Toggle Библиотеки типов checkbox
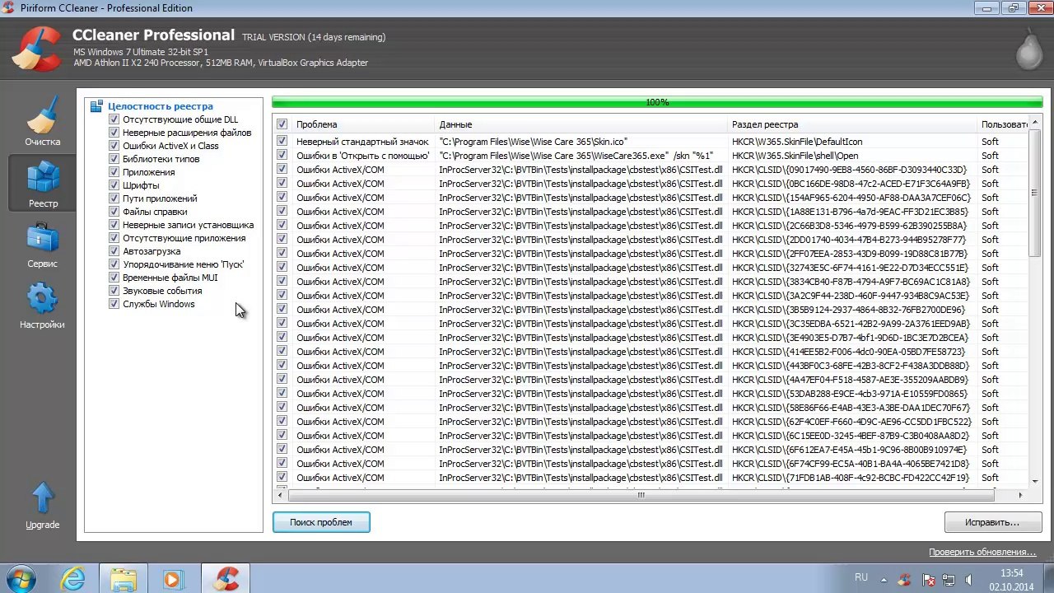This screenshot has height=593, width=1054. (114, 159)
